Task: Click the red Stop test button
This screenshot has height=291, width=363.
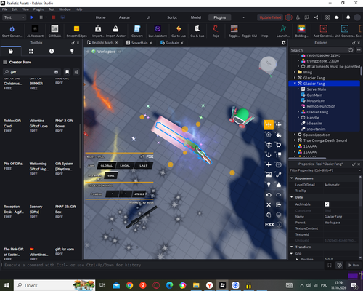Action: [54, 17]
